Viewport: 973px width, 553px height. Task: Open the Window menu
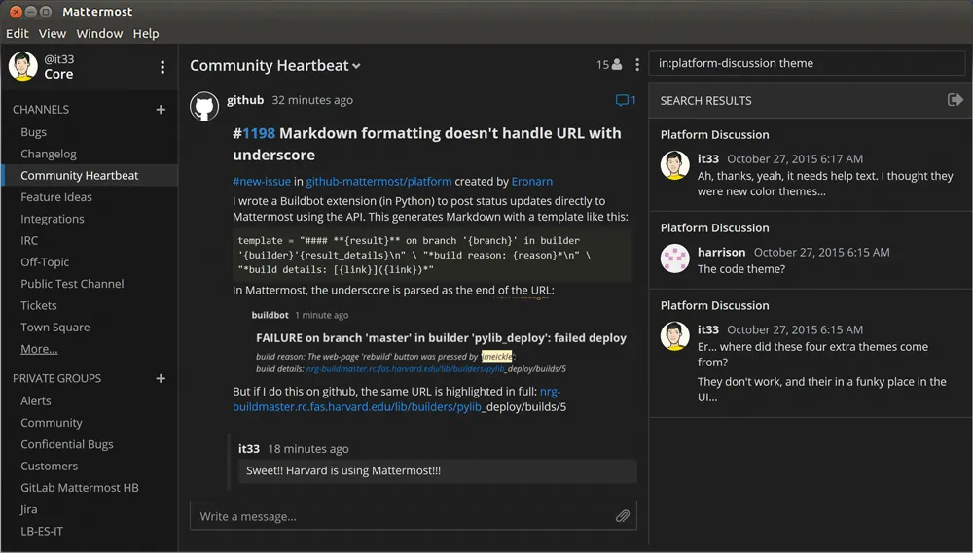click(x=99, y=33)
